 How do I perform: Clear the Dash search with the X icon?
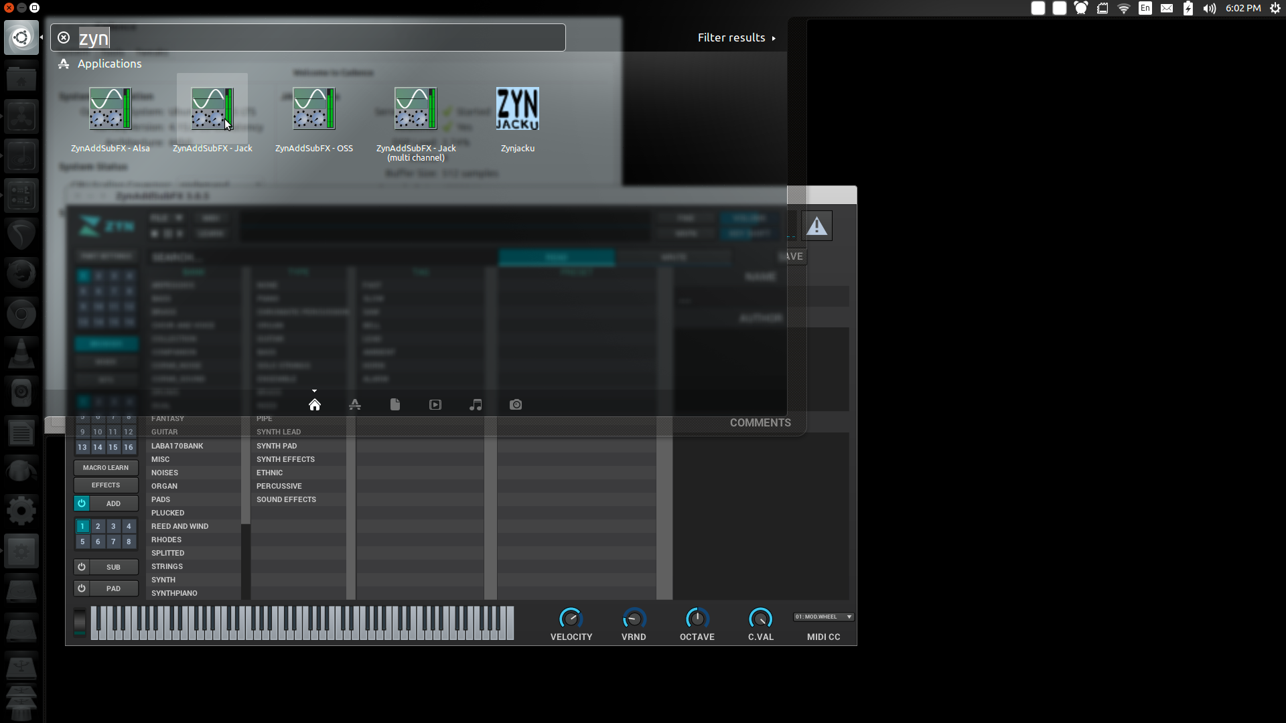pyautogui.click(x=64, y=37)
